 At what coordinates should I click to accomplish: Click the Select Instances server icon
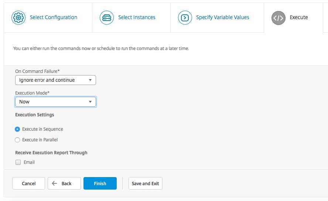coord(107,18)
